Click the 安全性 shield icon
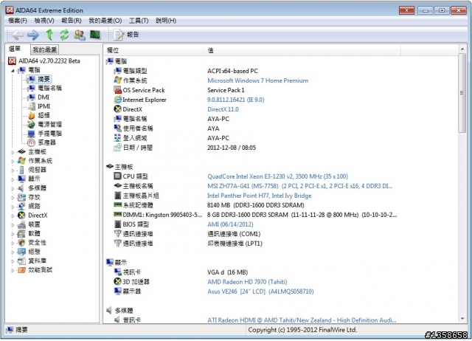 21,243
